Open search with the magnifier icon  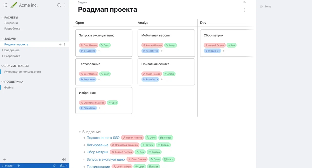59,5
